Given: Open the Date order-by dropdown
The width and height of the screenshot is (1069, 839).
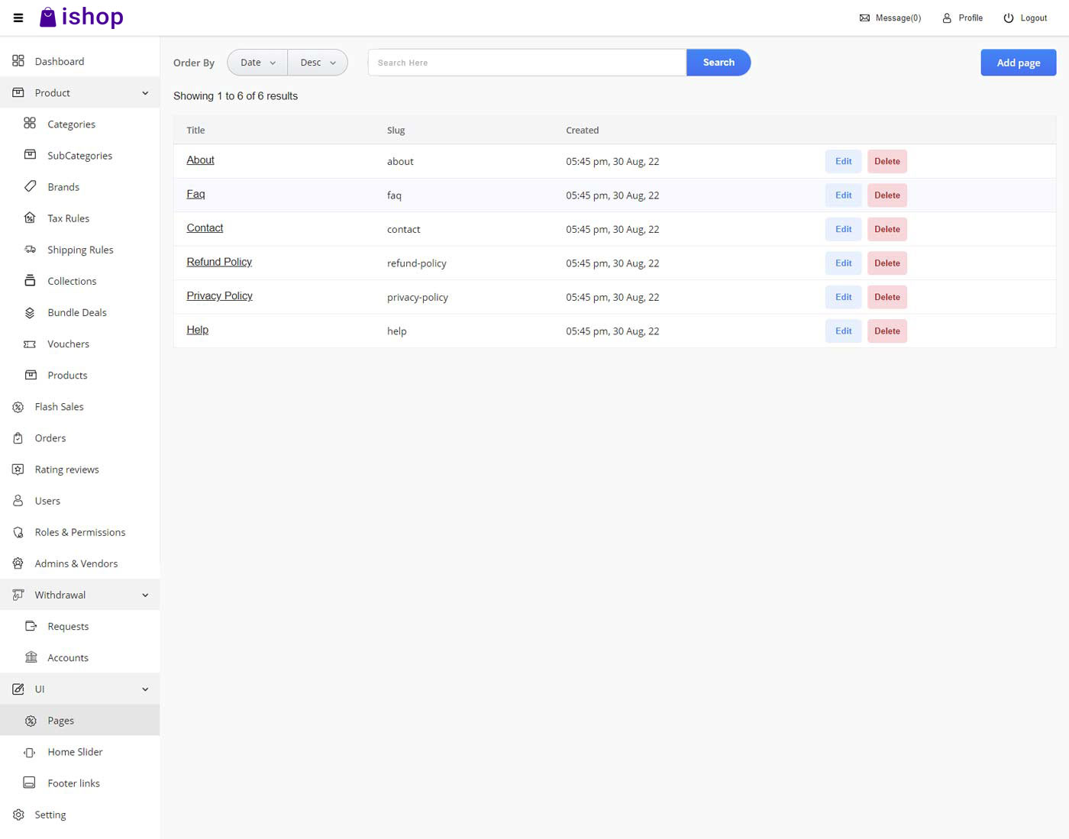Looking at the screenshot, I should tap(257, 63).
